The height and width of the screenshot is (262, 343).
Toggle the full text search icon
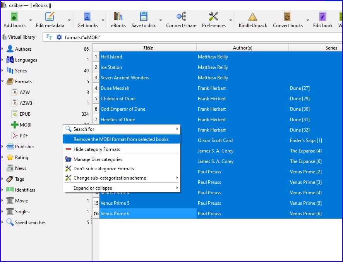tap(49, 37)
